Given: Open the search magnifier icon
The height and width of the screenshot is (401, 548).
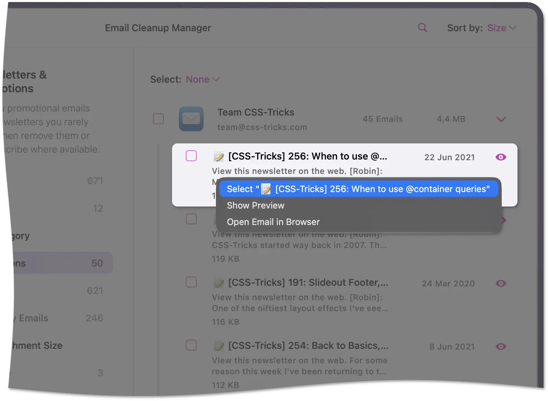Looking at the screenshot, I should pos(422,28).
